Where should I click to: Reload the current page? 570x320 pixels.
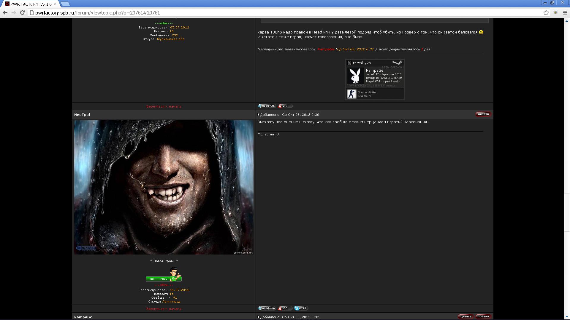click(22, 12)
